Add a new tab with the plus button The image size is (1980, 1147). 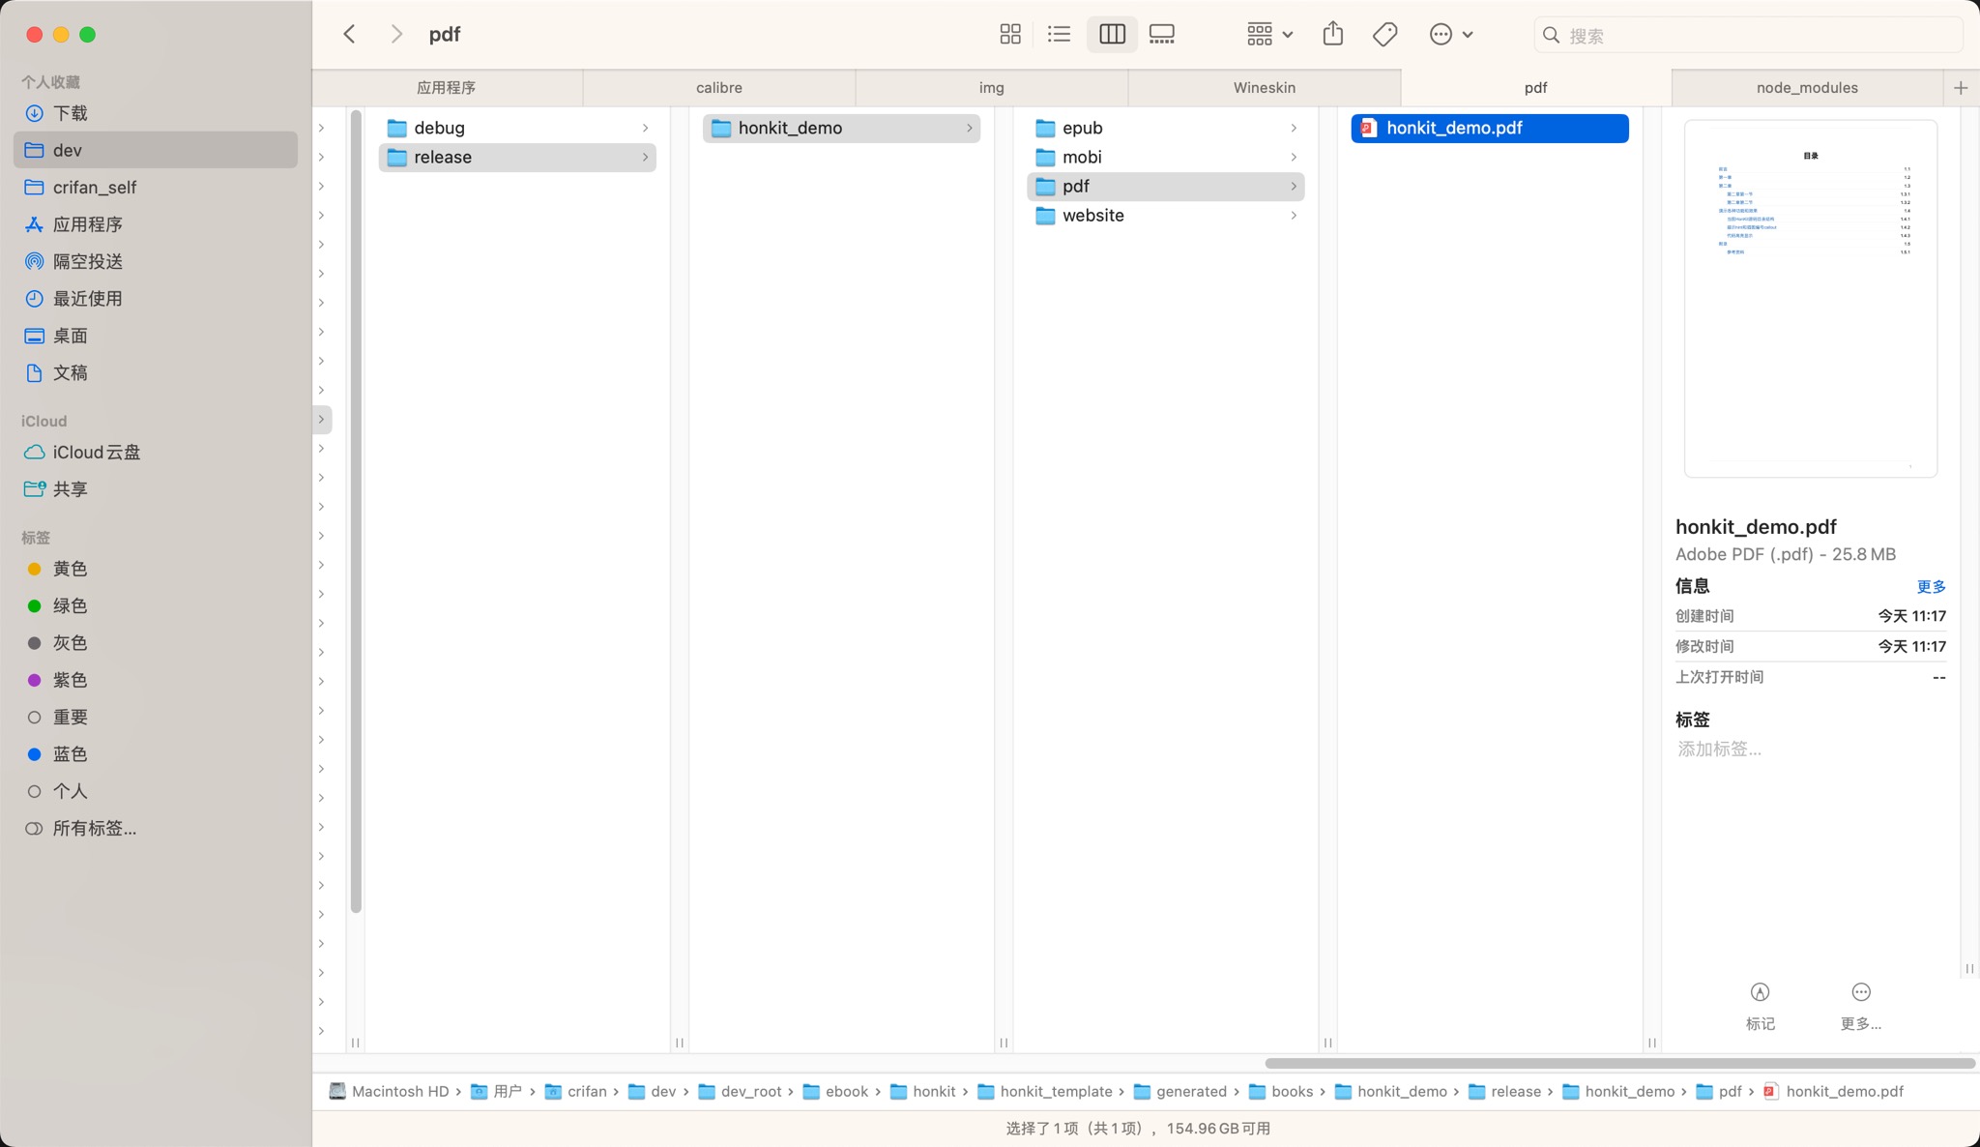coord(1961,88)
